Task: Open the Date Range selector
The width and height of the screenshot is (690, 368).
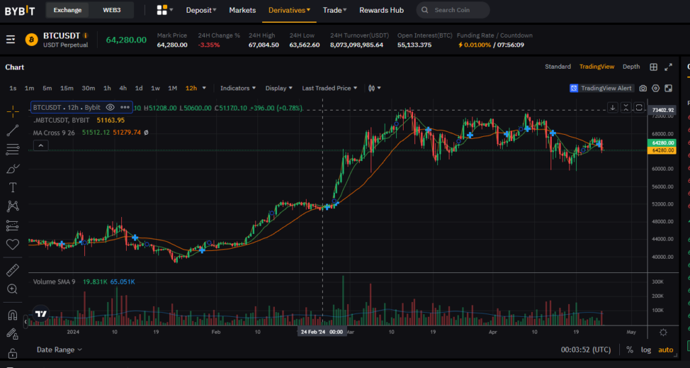Action: point(59,350)
